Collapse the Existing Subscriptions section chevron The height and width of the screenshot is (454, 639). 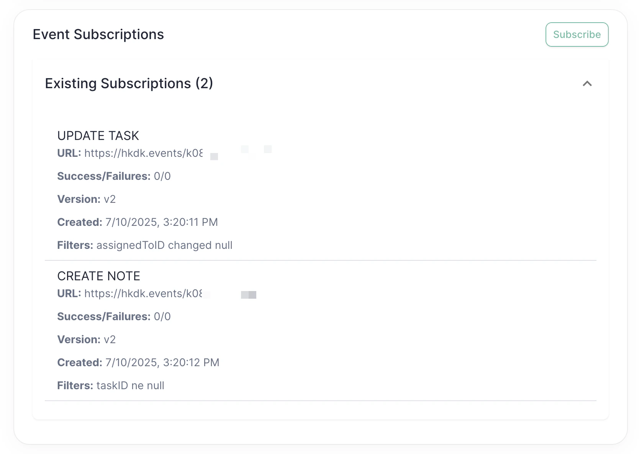coord(587,84)
